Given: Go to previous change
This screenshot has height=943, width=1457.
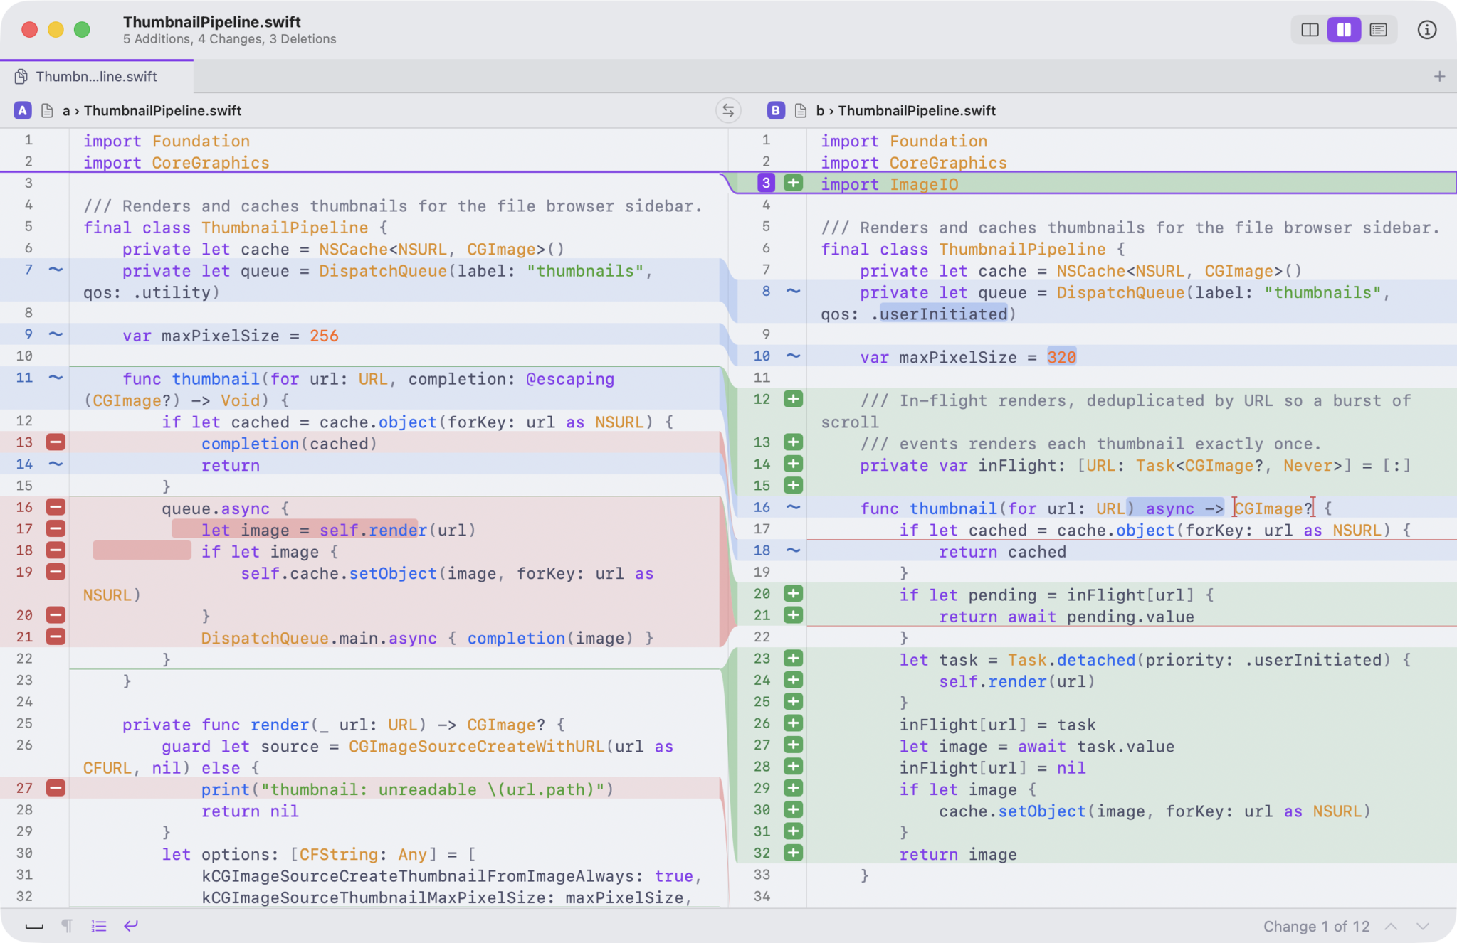Looking at the screenshot, I should pyautogui.click(x=1391, y=927).
